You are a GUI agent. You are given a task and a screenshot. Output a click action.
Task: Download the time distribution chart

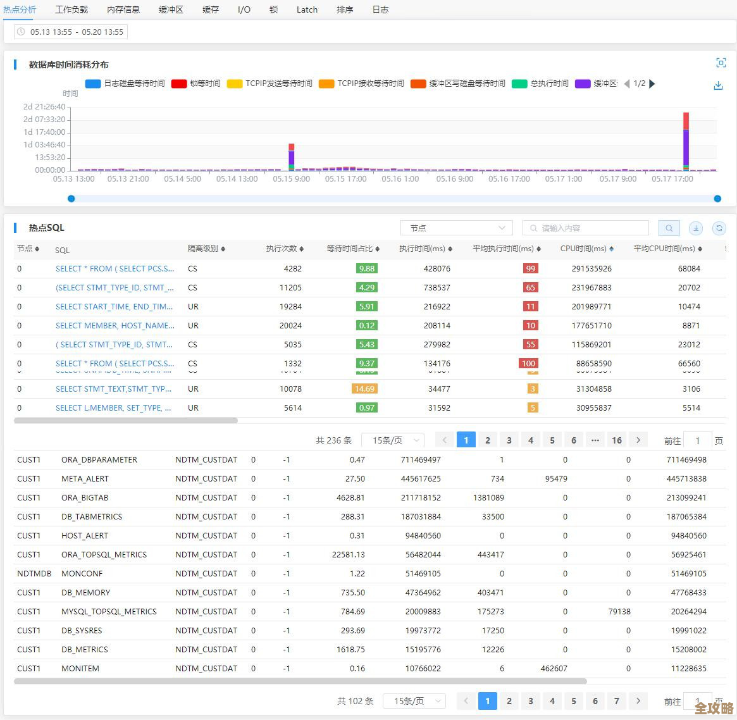coord(718,85)
